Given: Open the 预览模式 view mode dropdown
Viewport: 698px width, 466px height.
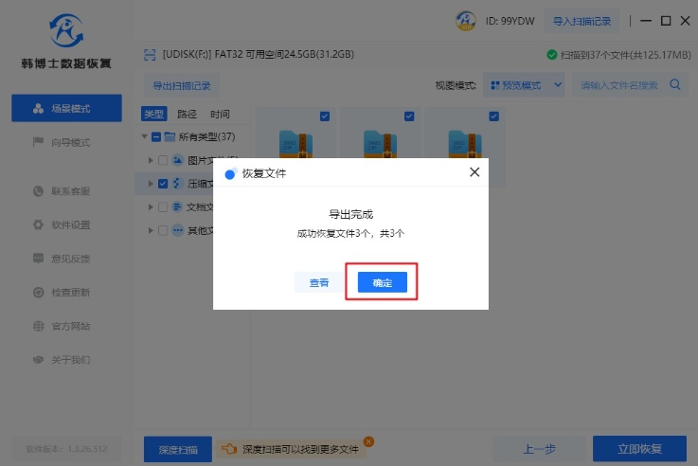Looking at the screenshot, I should click(x=526, y=85).
